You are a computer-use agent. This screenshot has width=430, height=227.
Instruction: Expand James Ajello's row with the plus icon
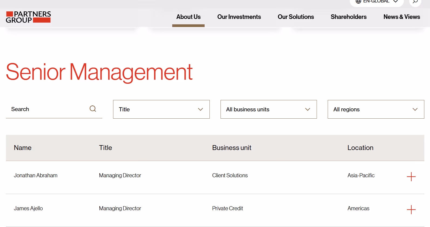[411, 210]
